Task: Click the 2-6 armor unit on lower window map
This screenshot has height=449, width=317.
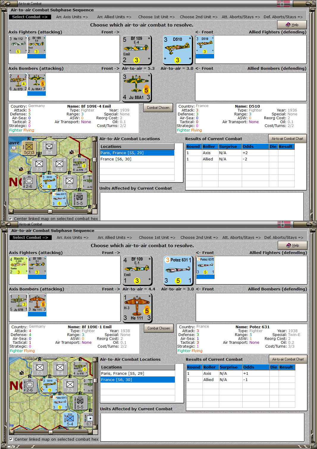Action: (30, 385)
